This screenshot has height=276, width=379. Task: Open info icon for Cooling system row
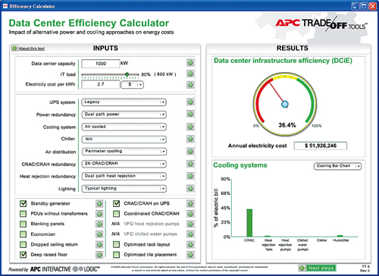(x=190, y=127)
